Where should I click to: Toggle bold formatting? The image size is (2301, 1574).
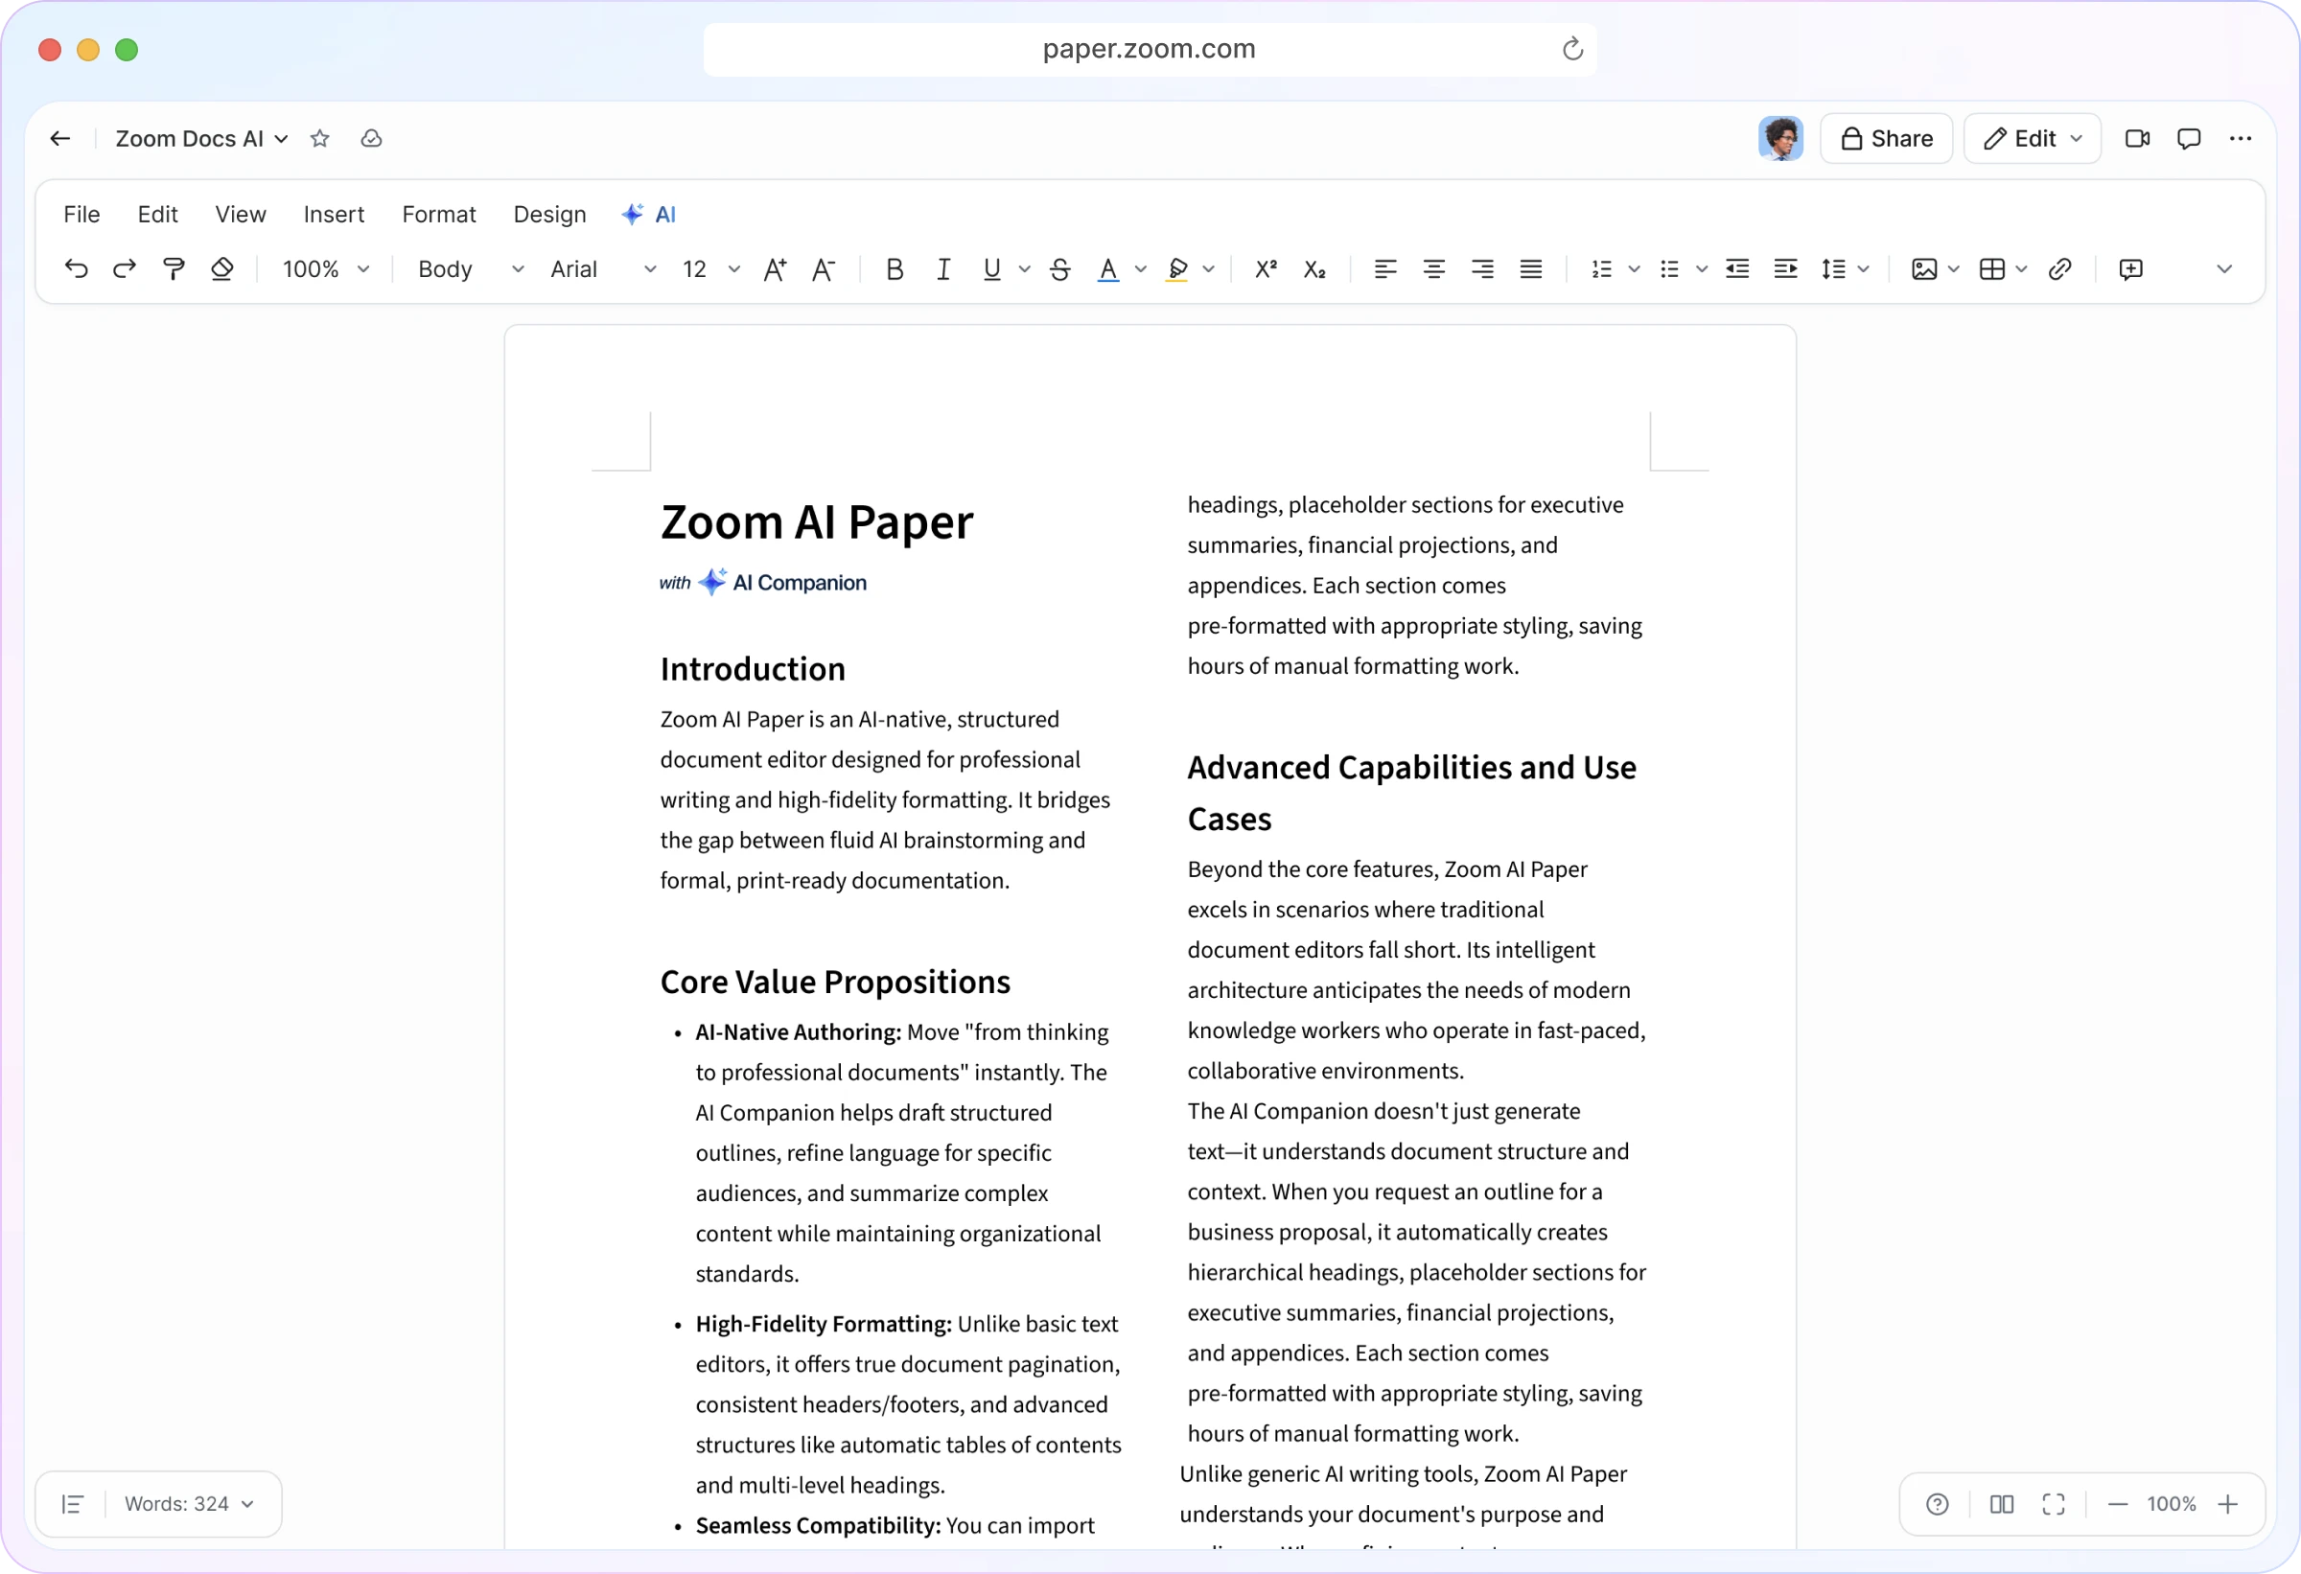click(x=895, y=269)
